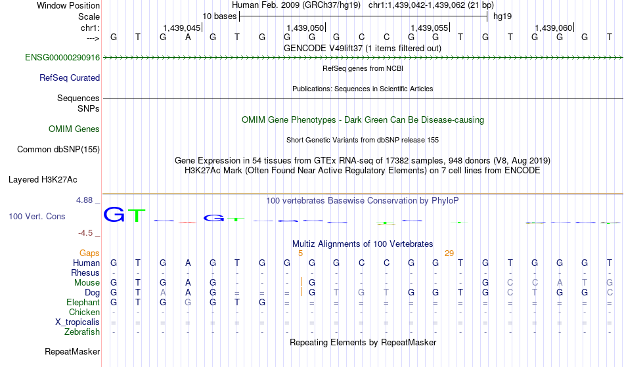The width and height of the screenshot is (624, 367).
Task: Click Publications: Sequences in Scientific Articles title
Action: [x=363, y=89]
